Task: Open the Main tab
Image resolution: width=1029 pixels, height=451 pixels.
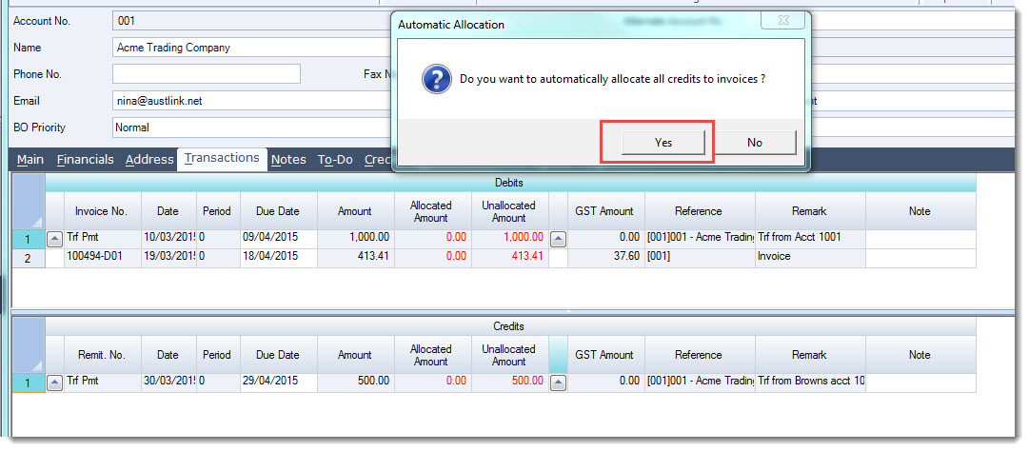Action: [30, 159]
